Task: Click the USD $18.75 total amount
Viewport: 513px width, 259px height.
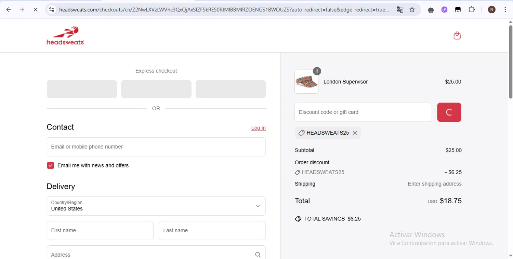Action: (445, 201)
